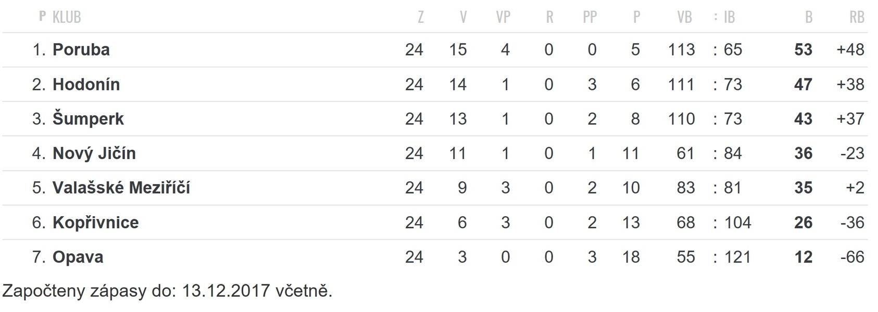Sort by the KLUB column header
The height and width of the screenshot is (312, 878).
[x=67, y=17]
